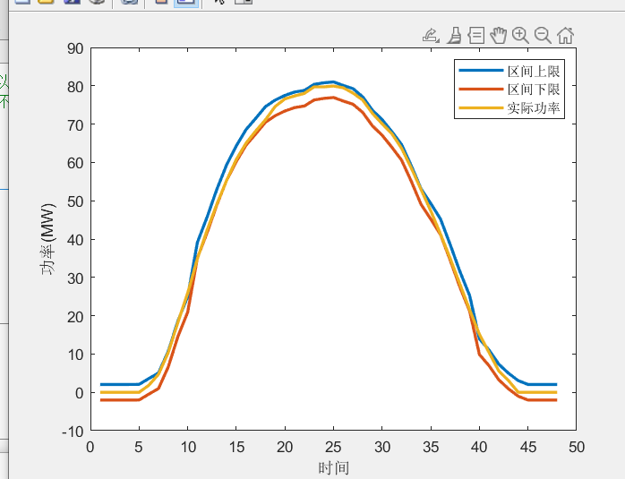Activate the Brush data tool

click(454, 36)
